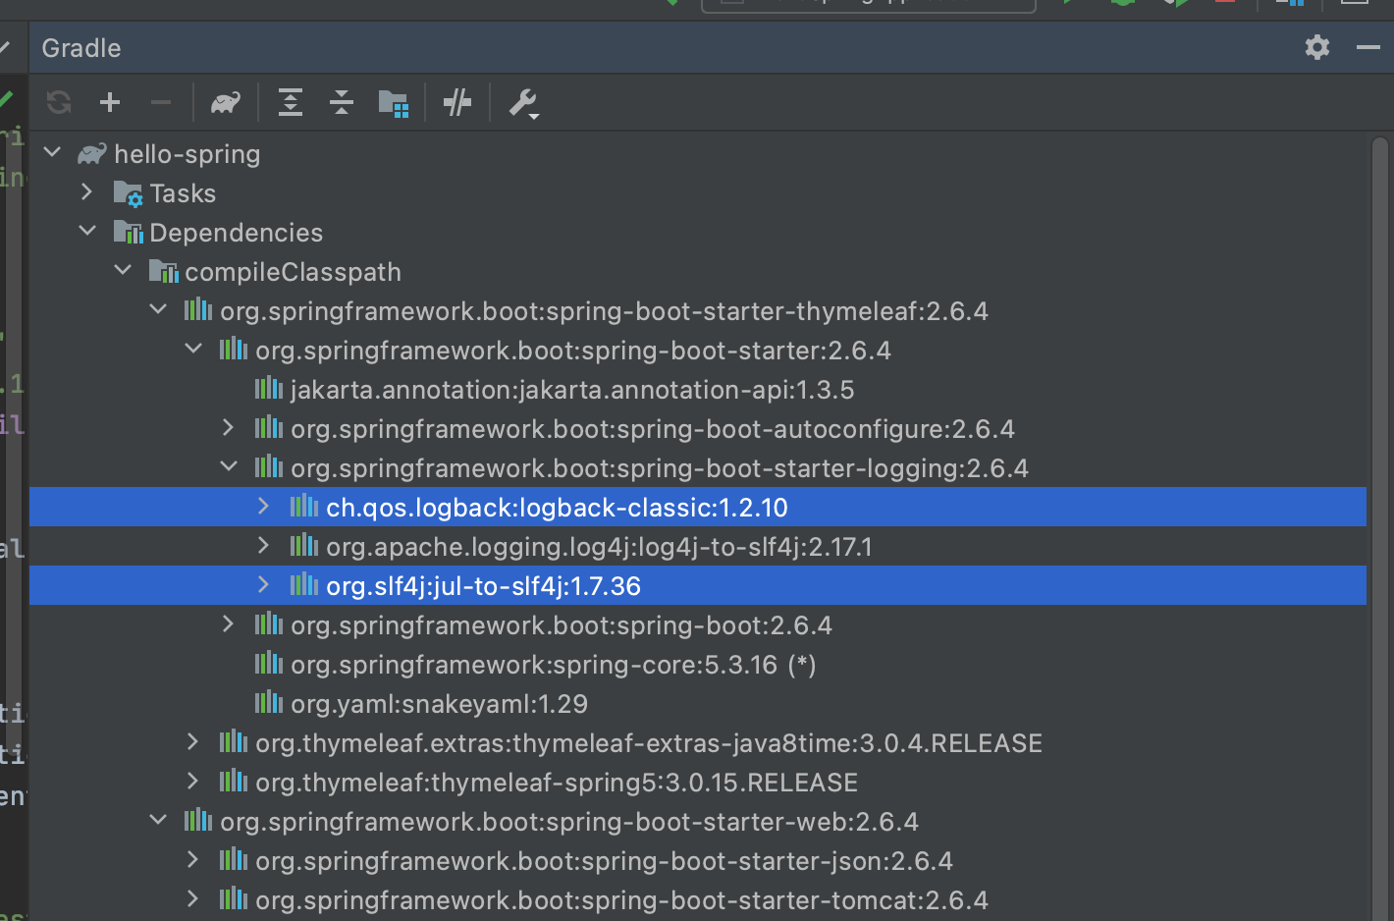Click library icon beside jakarta.annotation-api:1.3.5

[269, 388]
